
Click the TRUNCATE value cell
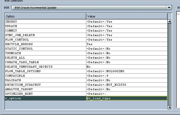coord(127,53)
